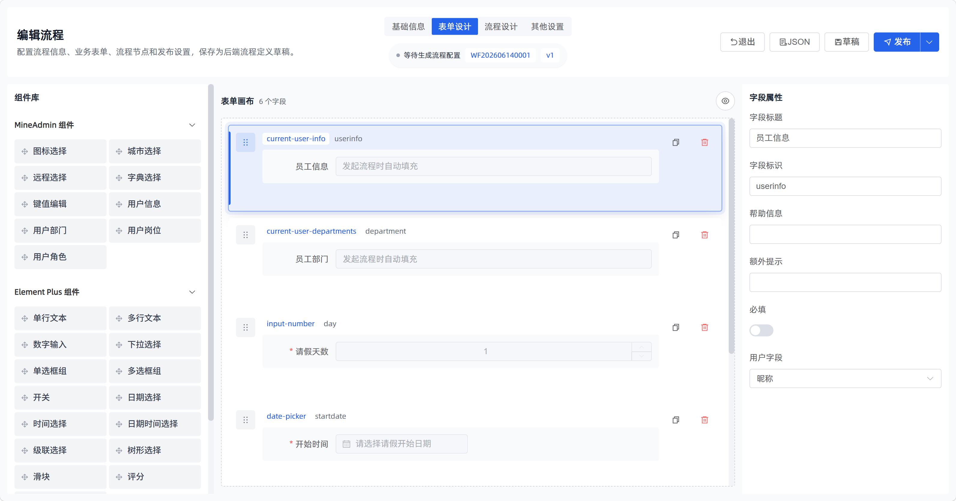956x501 pixels.
Task: Click drag handle of department field
Action: [x=245, y=235]
